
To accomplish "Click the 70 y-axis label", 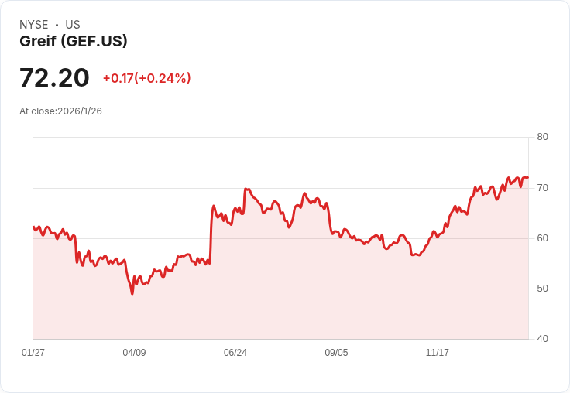I will point(542,188).
